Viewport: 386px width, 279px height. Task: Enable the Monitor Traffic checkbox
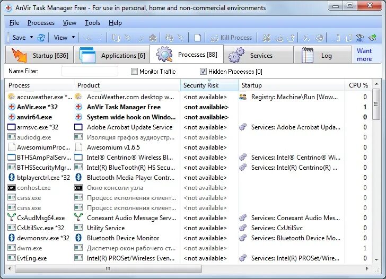pos(134,72)
